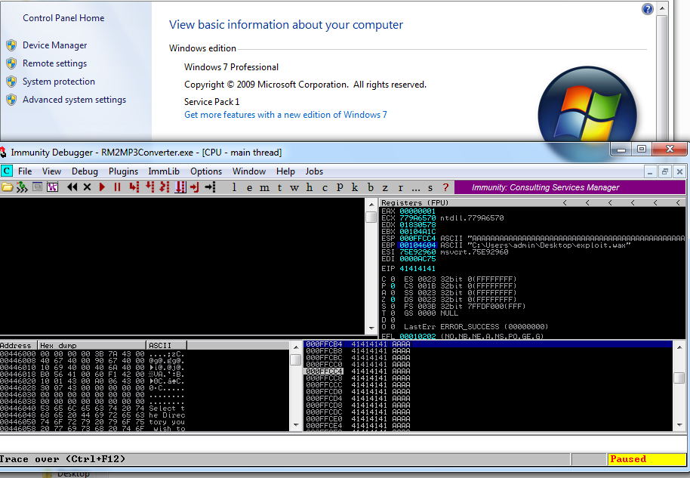Click the Registers (FPU) header bar

(532, 202)
